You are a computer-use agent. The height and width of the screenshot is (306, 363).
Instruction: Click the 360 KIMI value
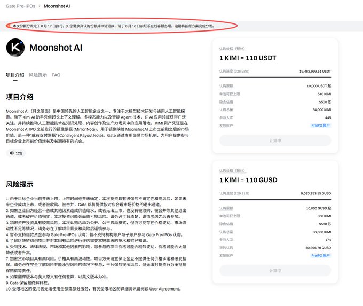[x=324, y=216]
